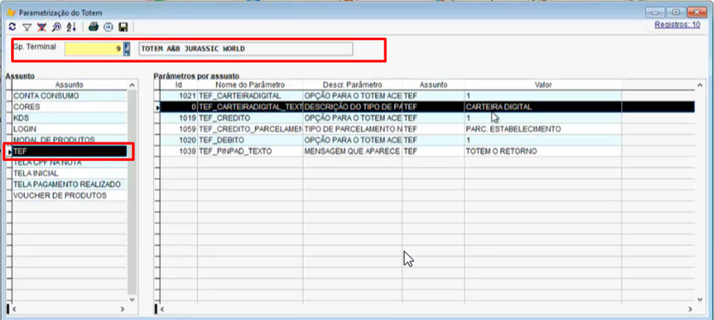Viewport: 714px width, 320px height.
Task: Click the parameters grid horizontal scroll right arrow
Action: 690,309
